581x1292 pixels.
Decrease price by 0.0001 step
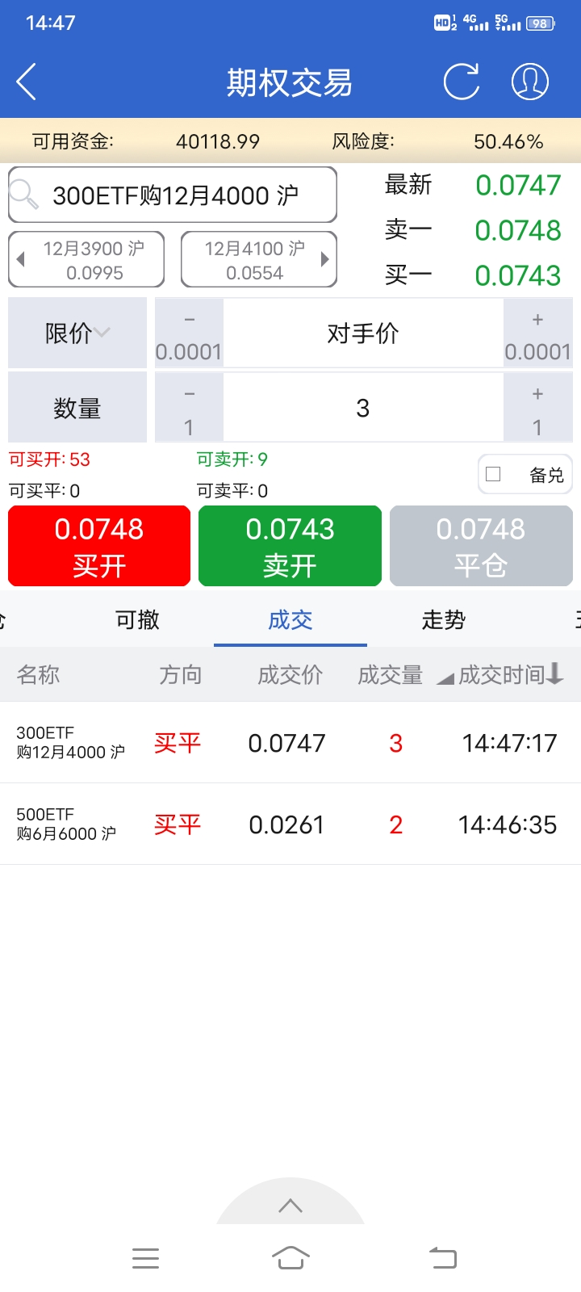click(x=189, y=333)
